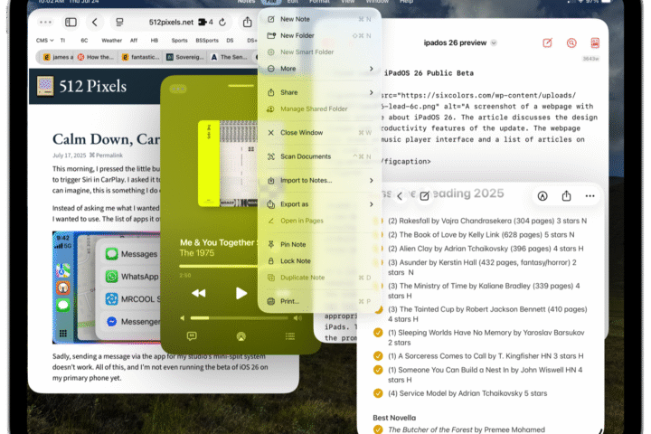Open AirPlay in the music player
Viewport: 651px width, 434px height.
241,336
